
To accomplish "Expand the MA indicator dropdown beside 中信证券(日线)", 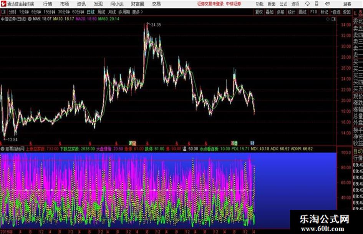I will pyautogui.click(x=30, y=19).
